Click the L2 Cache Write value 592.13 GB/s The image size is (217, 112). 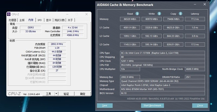[152, 36]
